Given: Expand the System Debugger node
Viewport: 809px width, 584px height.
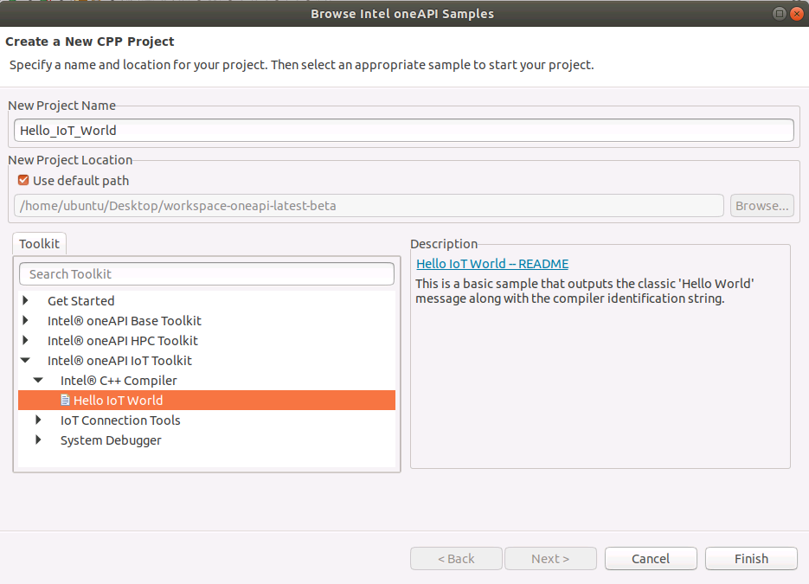Looking at the screenshot, I should [x=38, y=440].
